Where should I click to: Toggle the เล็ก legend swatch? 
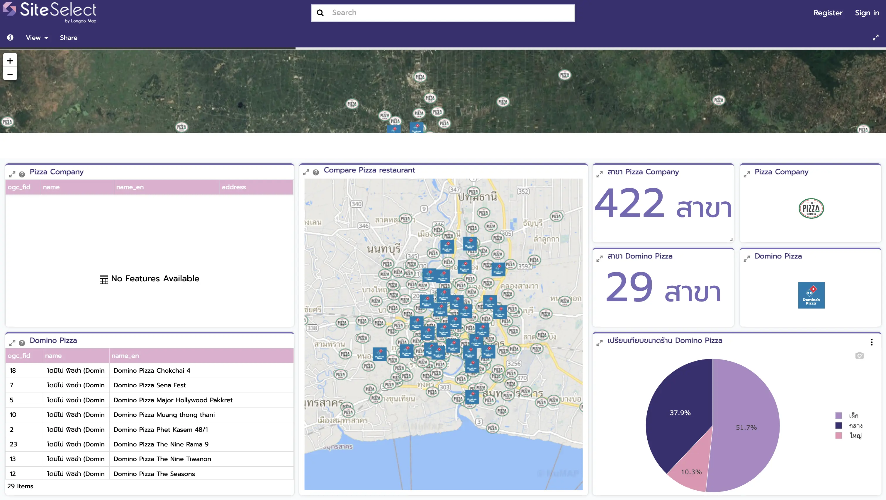click(838, 415)
